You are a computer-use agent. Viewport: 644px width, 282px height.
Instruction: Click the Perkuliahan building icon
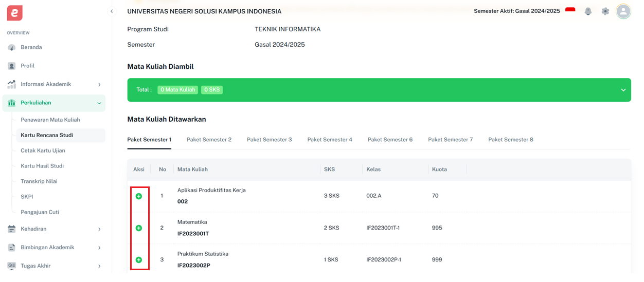[x=12, y=103]
